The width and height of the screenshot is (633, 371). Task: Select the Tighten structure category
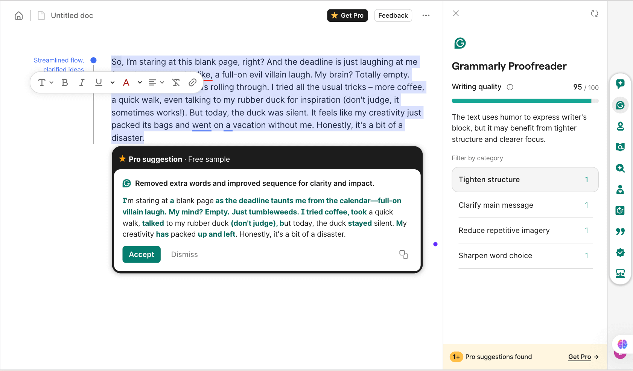[525, 180]
